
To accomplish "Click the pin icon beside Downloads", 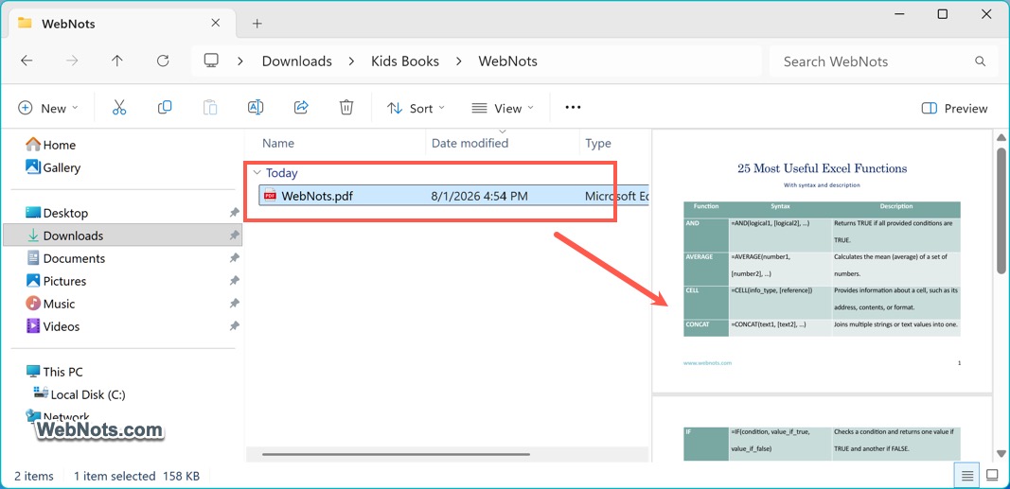I will click(x=235, y=236).
